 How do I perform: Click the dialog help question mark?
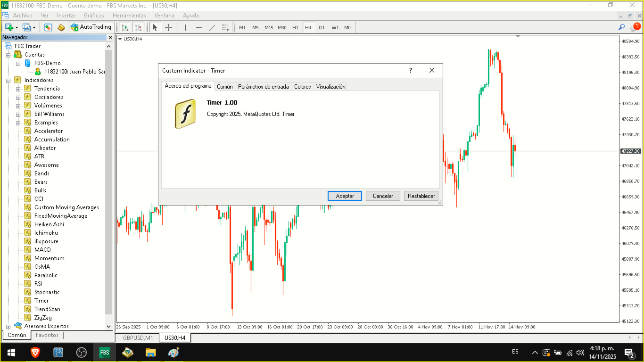[x=411, y=70]
